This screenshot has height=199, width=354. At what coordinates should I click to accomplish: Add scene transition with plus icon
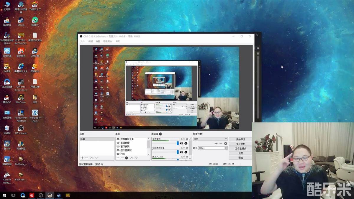click(x=216, y=144)
